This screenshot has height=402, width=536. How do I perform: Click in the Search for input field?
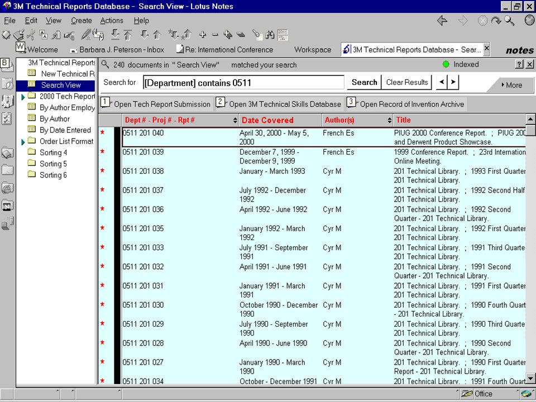(x=243, y=83)
